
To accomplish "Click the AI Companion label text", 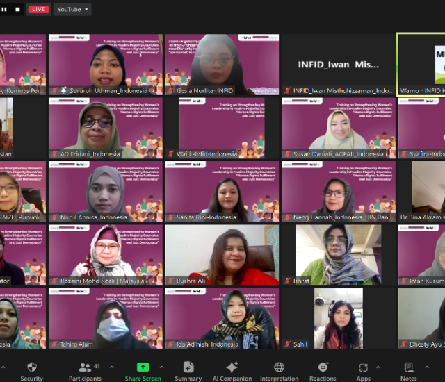I will pos(232,379).
